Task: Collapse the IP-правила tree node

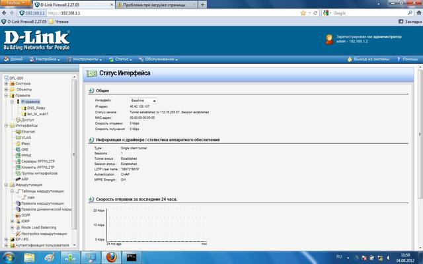Action: pos(12,102)
